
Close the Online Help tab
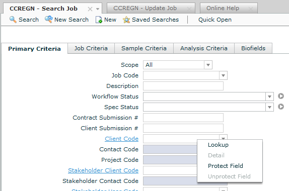[250, 9]
